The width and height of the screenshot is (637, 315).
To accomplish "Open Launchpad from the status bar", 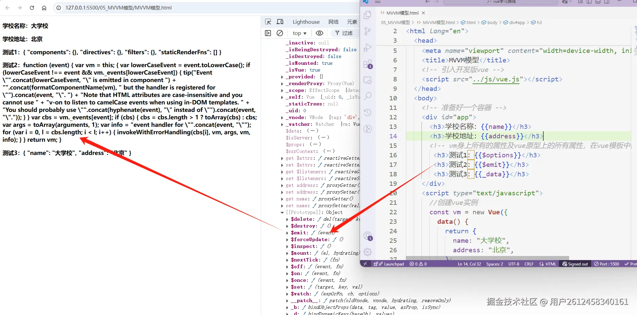I will click(x=389, y=264).
